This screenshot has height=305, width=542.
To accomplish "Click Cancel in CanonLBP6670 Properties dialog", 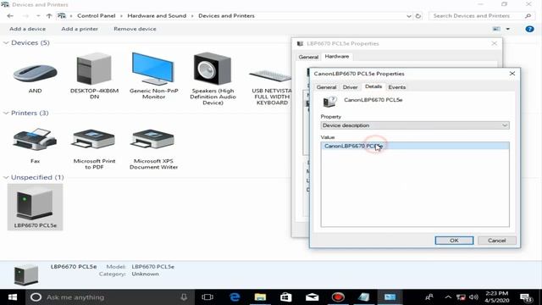I will (497, 241).
